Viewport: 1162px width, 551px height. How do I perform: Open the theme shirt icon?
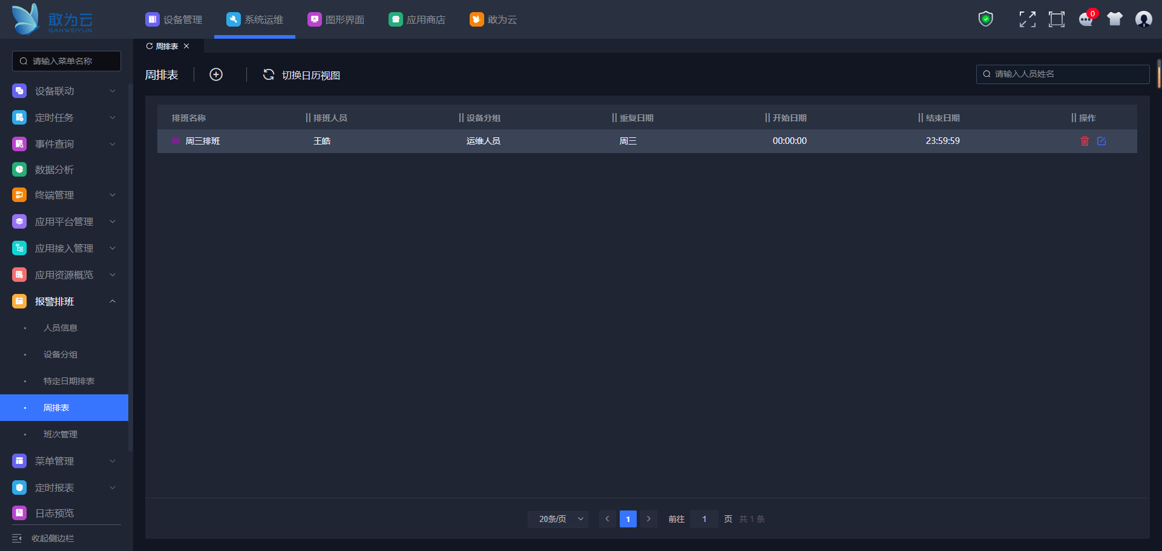(x=1115, y=19)
